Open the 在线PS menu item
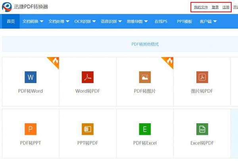Viewport: 238px width, 161px height. pyautogui.click(x=161, y=21)
